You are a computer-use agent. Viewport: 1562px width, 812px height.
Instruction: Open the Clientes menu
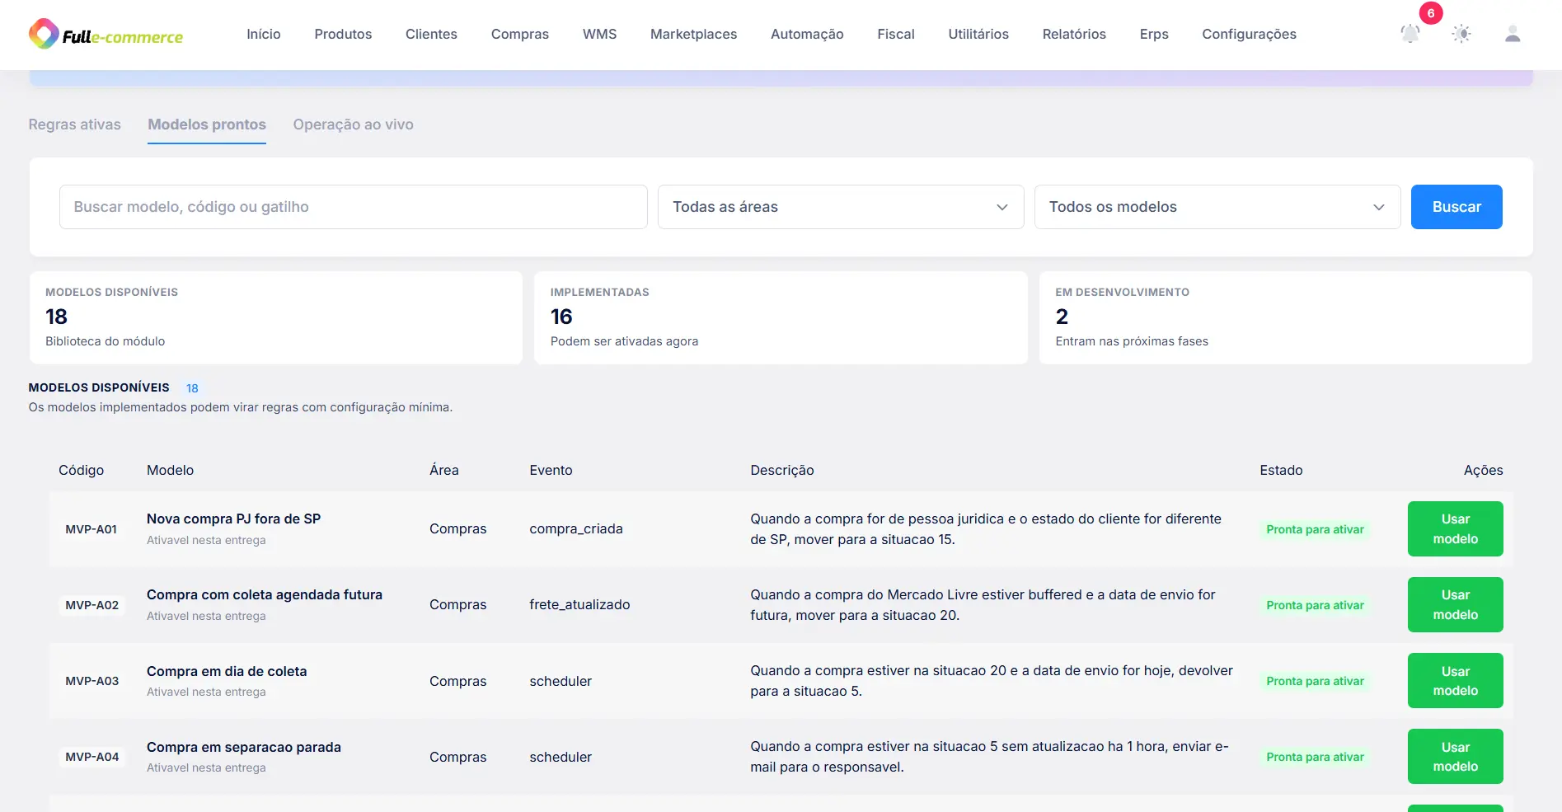[431, 34]
